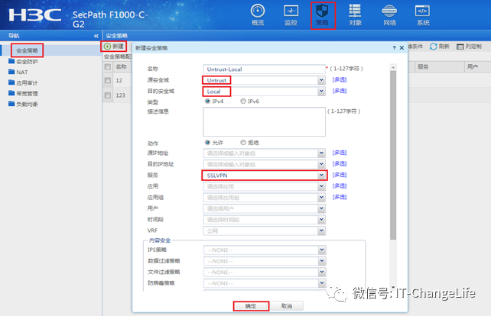Select the IPv4 radio button
The image size is (491, 316).
pyautogui.click(x=207, y=102)
